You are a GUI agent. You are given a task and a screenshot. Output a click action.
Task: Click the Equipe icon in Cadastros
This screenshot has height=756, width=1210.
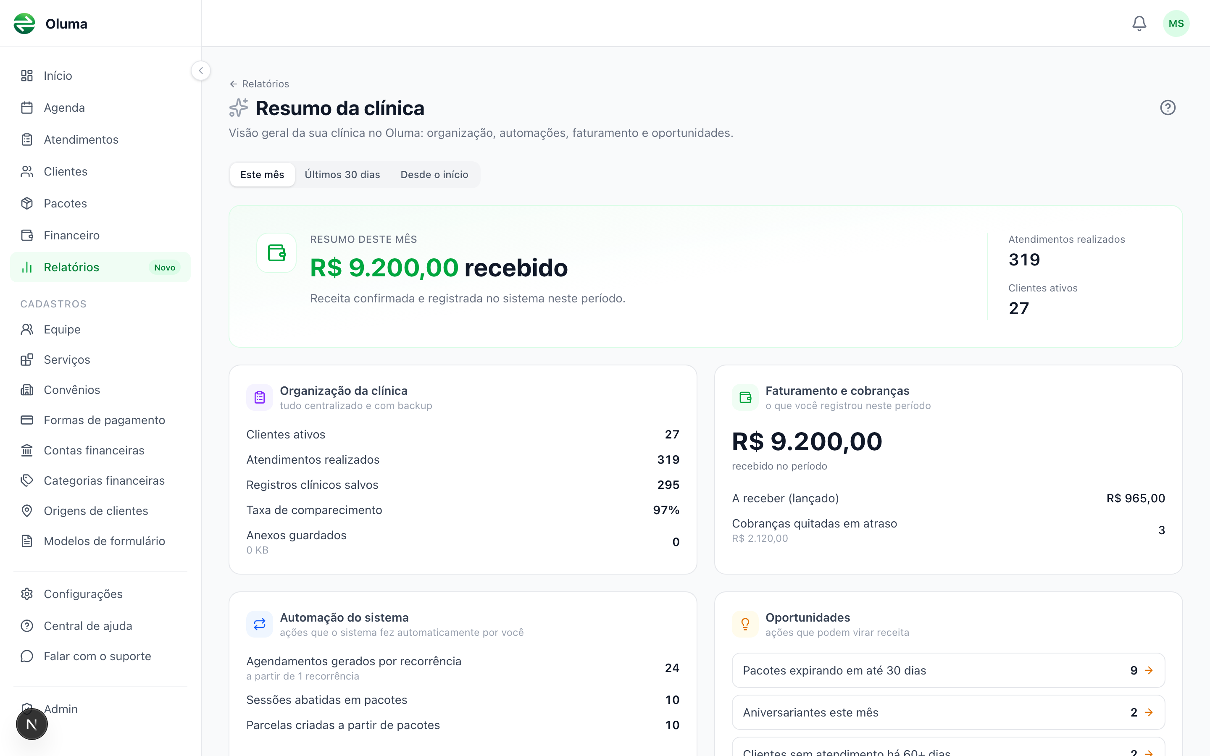(x=27, y=329)
